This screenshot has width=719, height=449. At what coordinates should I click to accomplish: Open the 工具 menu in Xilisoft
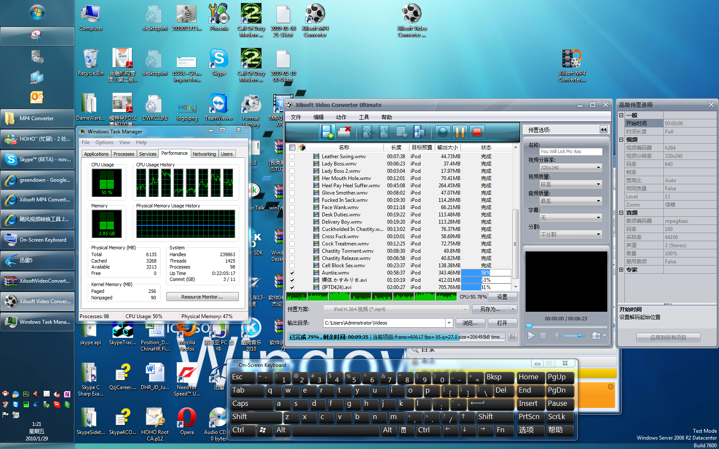(x=364, y=117)
